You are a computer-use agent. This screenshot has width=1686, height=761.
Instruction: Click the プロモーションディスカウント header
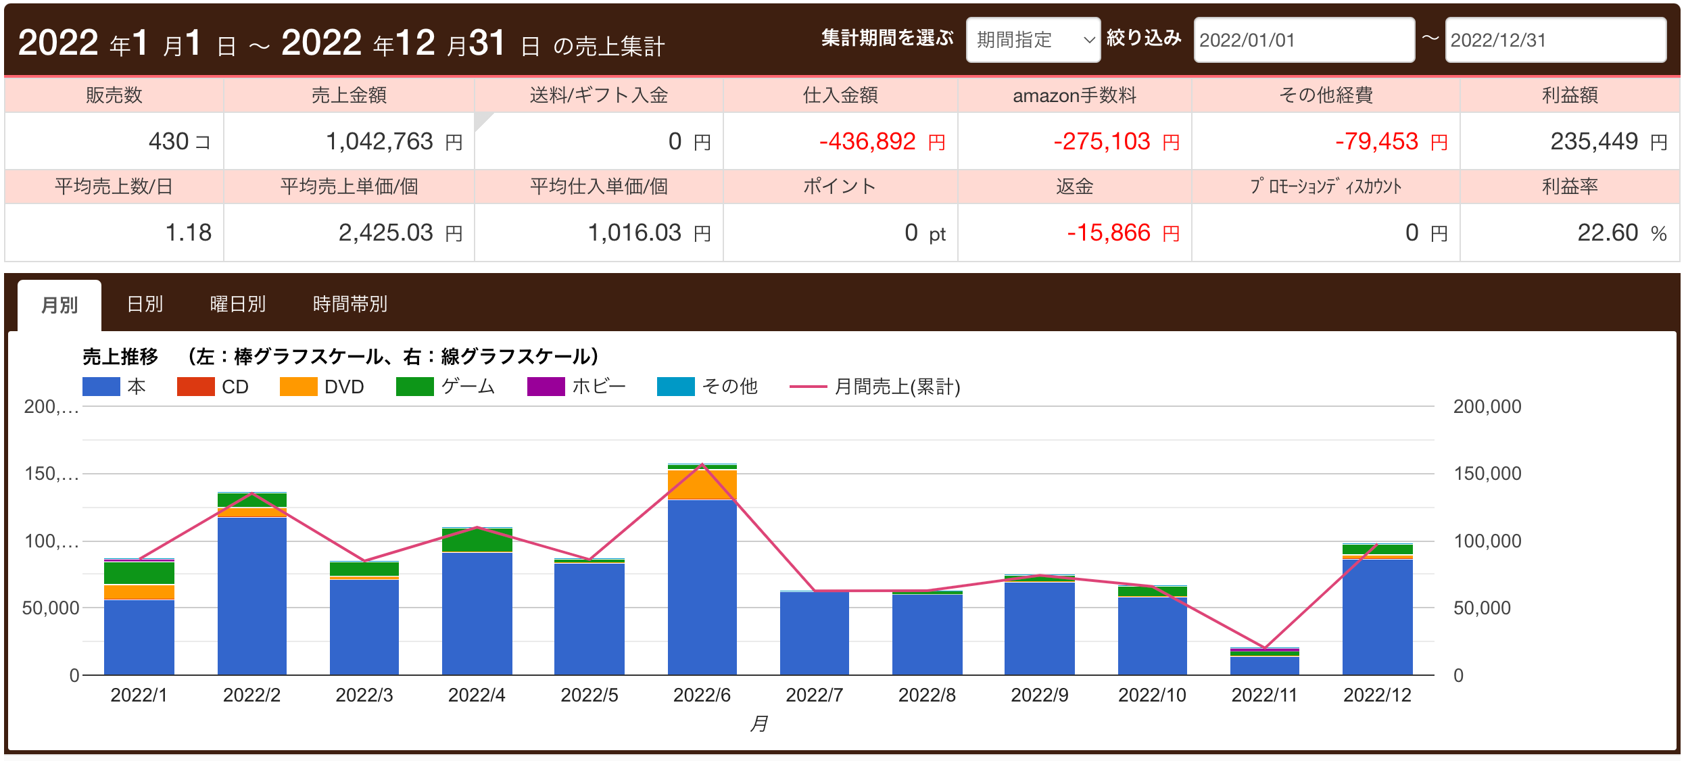1325,187
